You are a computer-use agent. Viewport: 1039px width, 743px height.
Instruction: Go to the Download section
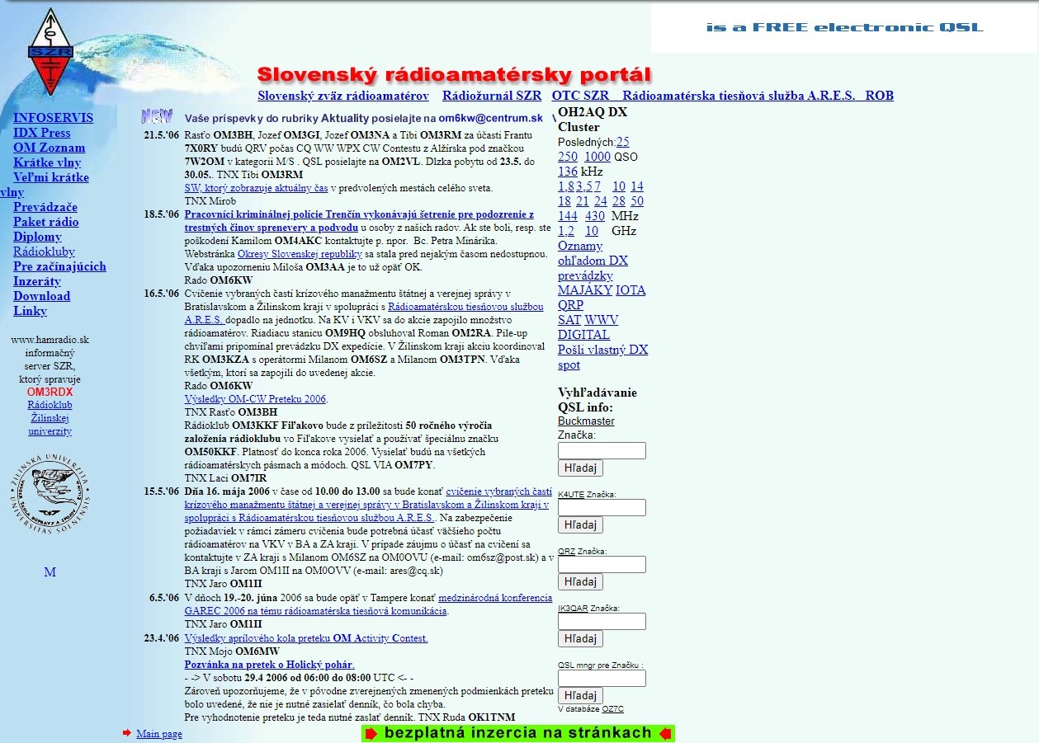coord(41,296)
